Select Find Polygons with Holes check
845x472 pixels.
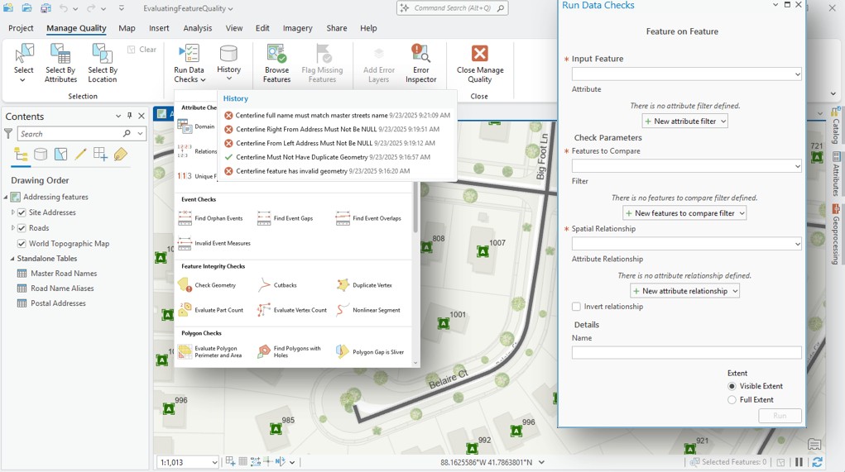click(x=290, y=352)
